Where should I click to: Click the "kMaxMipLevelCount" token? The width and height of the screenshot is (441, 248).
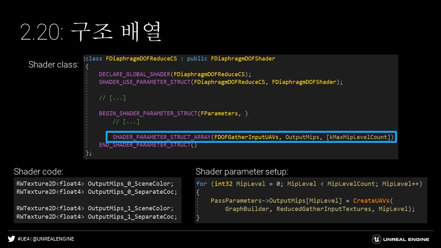358,137
